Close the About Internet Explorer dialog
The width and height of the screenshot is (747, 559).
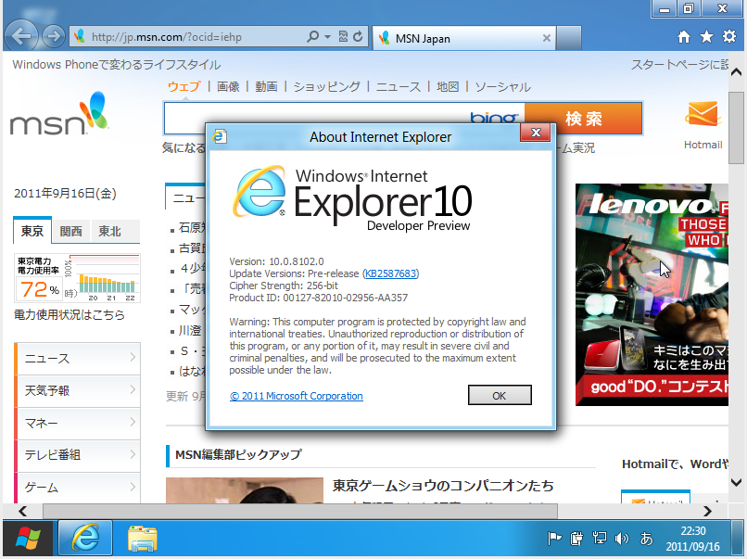pos(536,133)
